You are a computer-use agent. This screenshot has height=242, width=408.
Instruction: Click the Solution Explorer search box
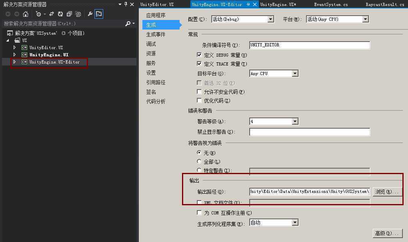pos(62,24)
